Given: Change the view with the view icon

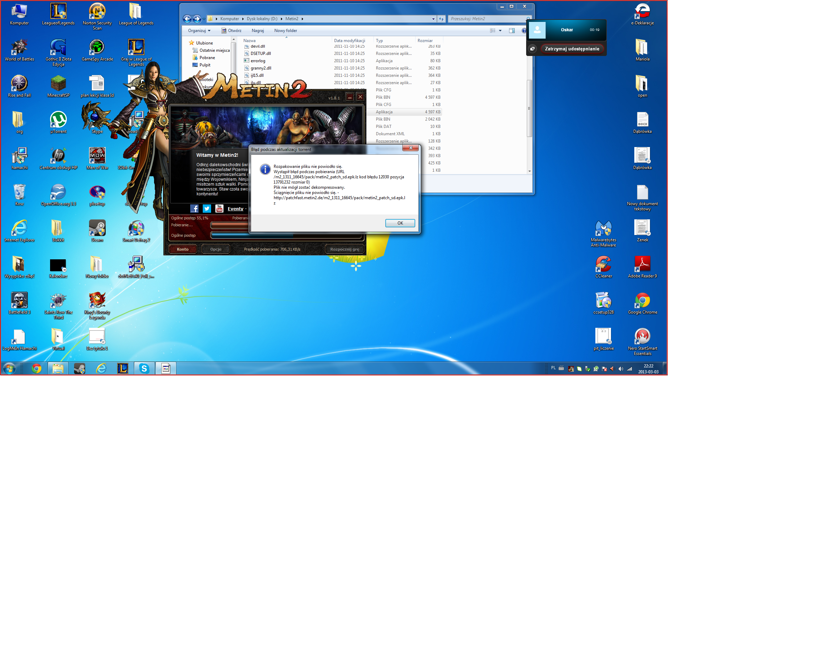Looking at the screenshot, I should coord(492,31).
